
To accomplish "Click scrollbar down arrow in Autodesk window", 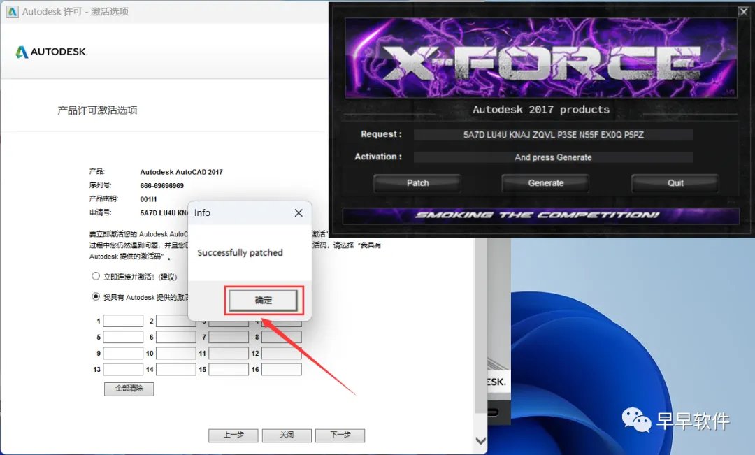I will click(480, 440).
